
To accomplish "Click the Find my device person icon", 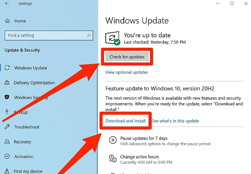I will tap(7, 171).
